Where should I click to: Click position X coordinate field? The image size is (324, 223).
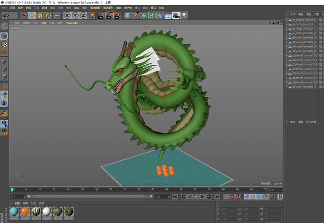(x=229, y=209)
